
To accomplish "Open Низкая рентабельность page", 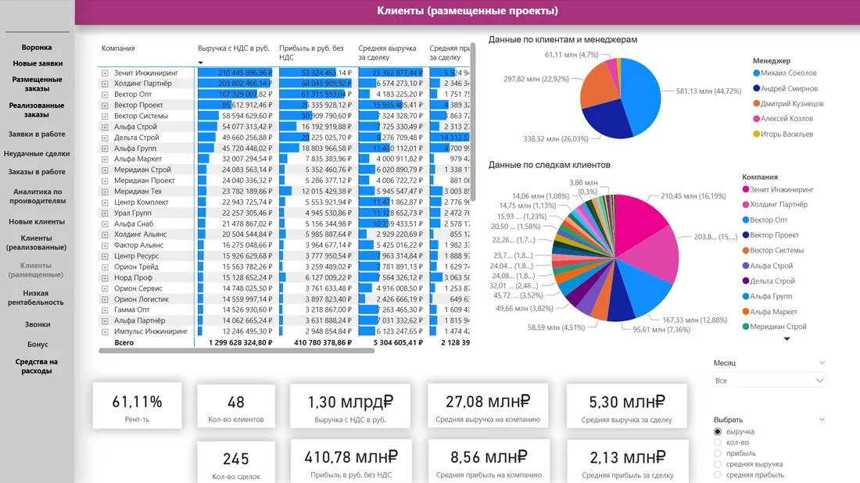I will (x=36, y=298).
